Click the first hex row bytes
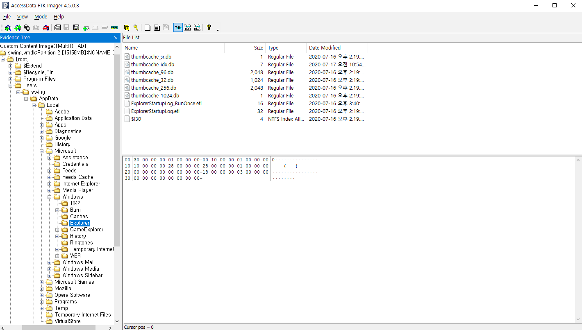Viewport: 582px width, 330px height. coord(201,160)
